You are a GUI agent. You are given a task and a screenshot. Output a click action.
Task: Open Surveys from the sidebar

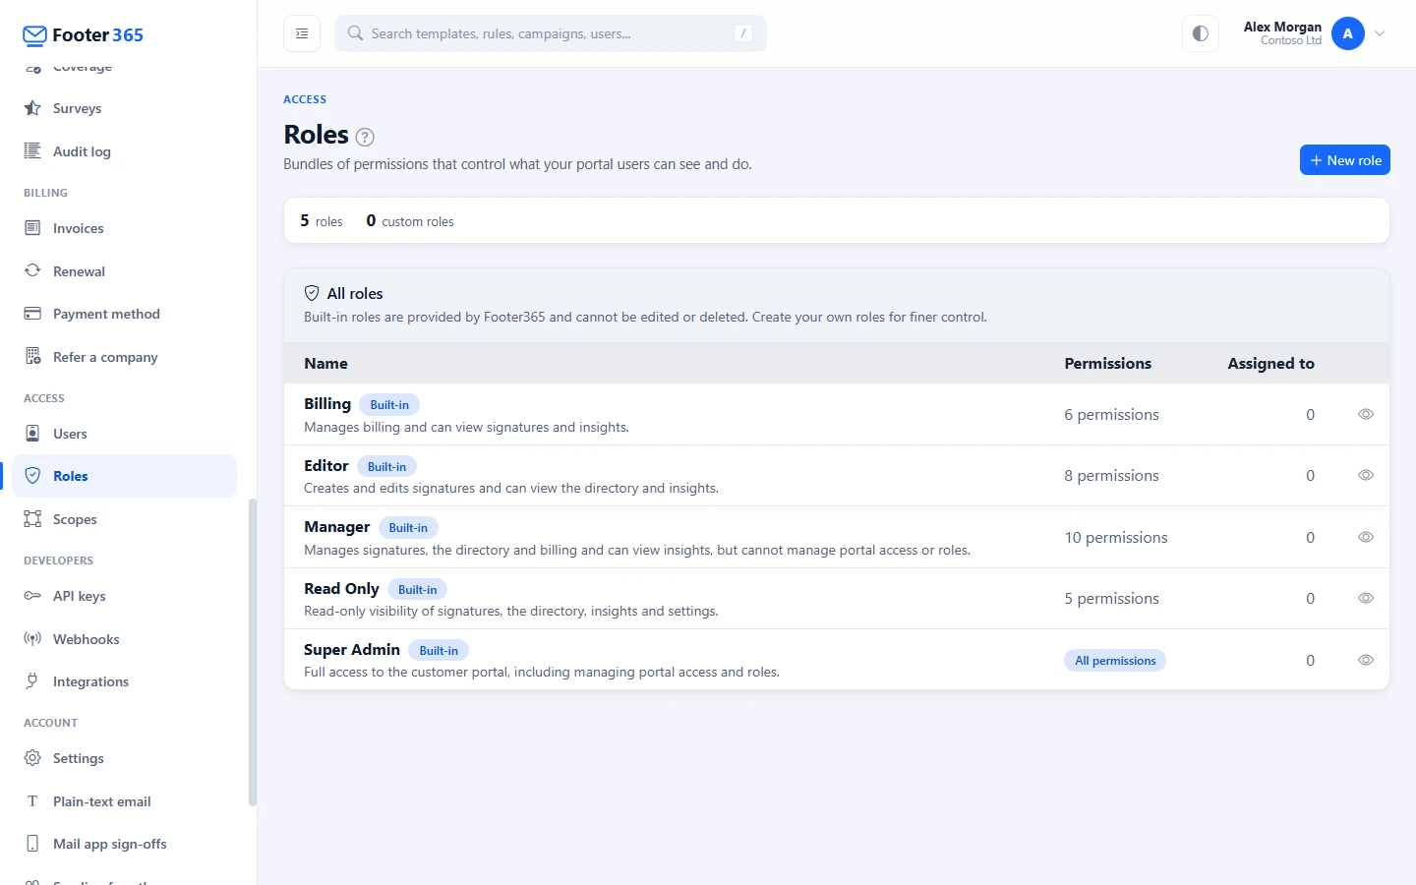pyautogui.click(x=125, y=108)
